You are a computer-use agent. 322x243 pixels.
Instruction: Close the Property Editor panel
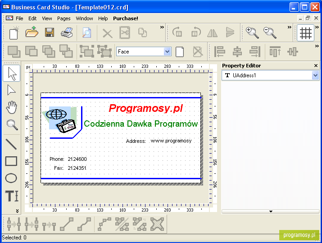click(x=316, y=66)
